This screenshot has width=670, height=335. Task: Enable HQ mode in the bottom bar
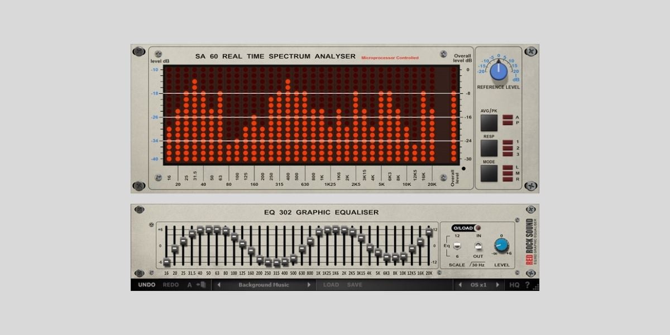515,285
